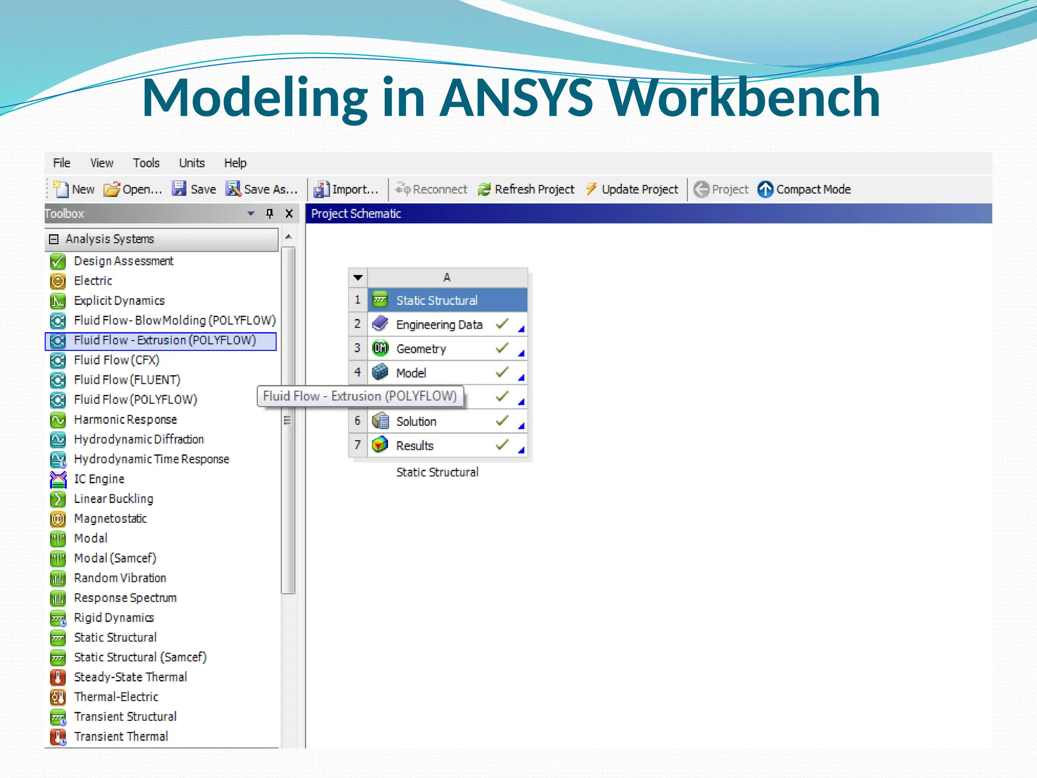Image resolution: width=1037 pixels, height=778 pixels.
Task: Open the File menu
Action: tap(62, 163)
